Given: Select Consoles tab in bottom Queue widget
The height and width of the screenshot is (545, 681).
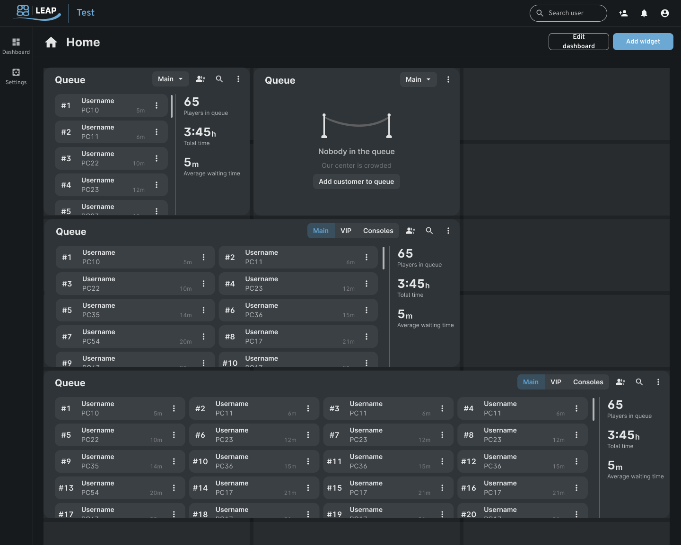Looking at the screenshot, I should 588,382.
